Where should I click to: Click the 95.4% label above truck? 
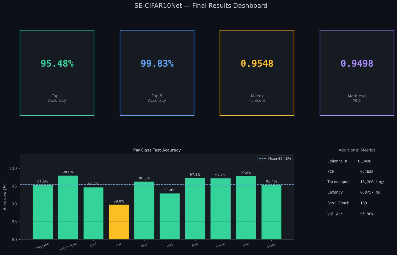click(x=271, y=182)
